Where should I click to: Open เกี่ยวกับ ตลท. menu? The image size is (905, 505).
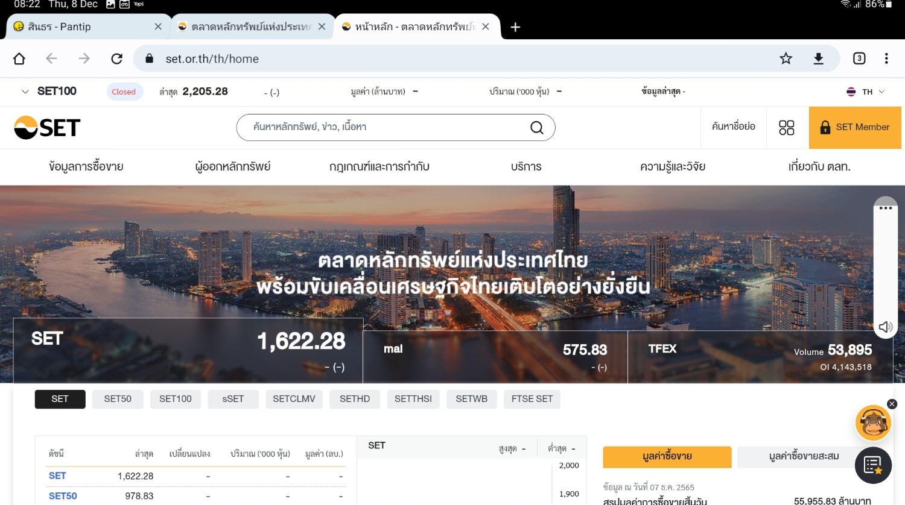pyautogui.click(x=819, y=166)
